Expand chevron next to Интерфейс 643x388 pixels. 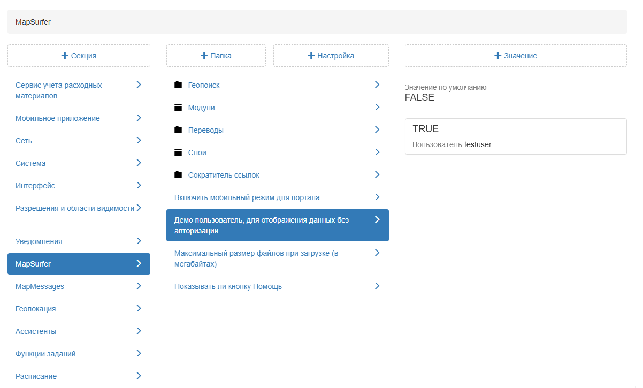coord(139,185)
